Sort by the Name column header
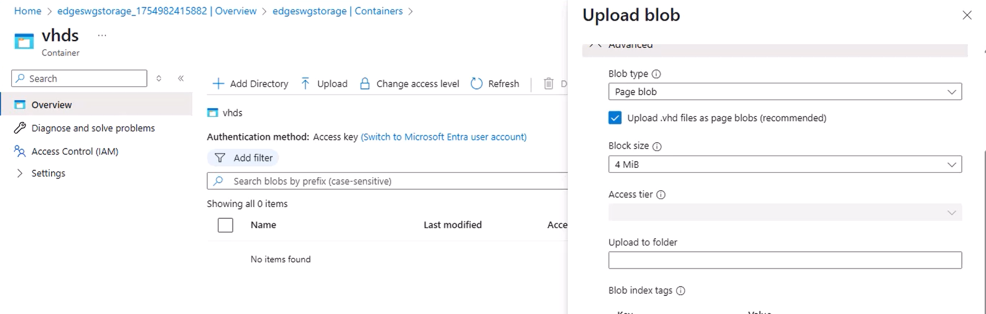 pos(263,225)
